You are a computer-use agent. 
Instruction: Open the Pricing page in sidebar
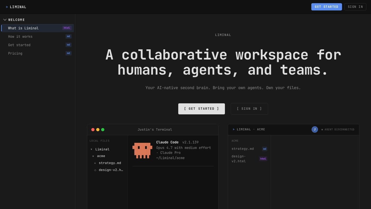pos(38,53)
